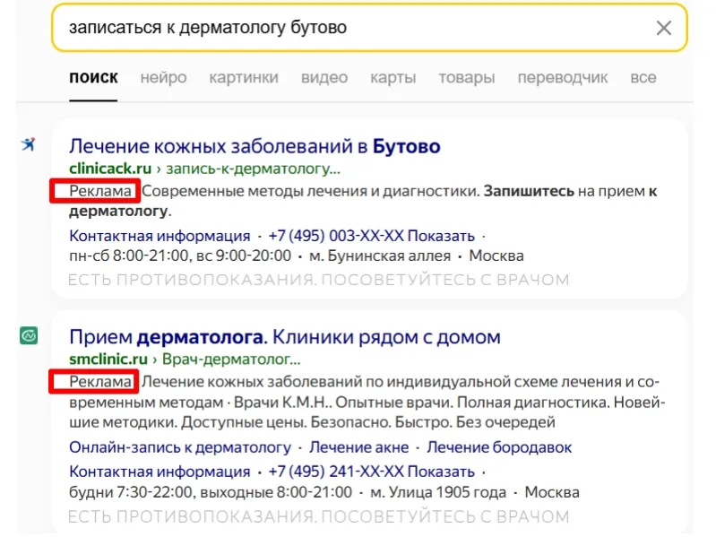Open smclinic Контактная информация link

[x=160, y=472]
